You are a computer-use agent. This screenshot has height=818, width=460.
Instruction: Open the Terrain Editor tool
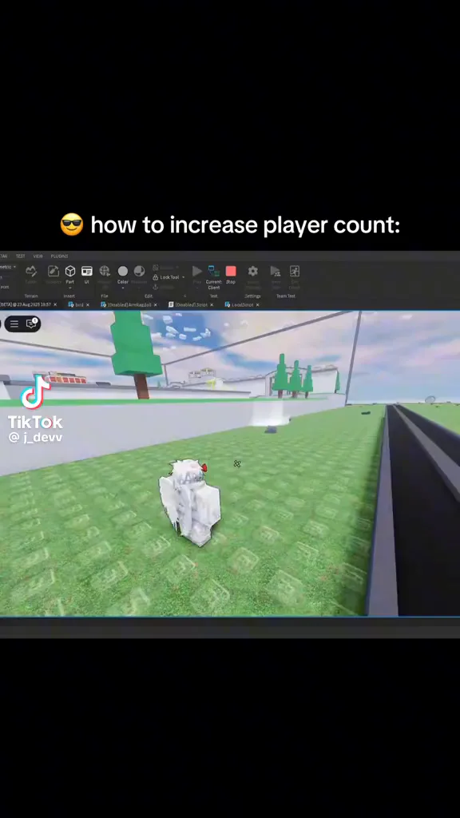[x=31, y=272]
